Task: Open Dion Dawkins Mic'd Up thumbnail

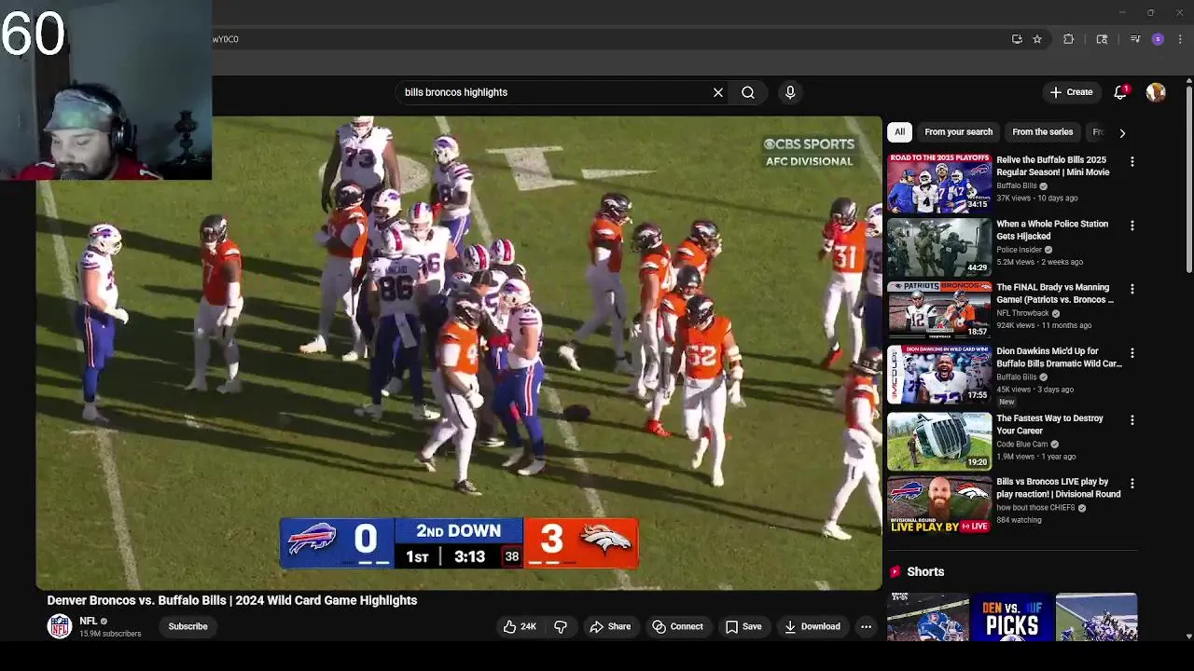Action: tap(939, 375)
